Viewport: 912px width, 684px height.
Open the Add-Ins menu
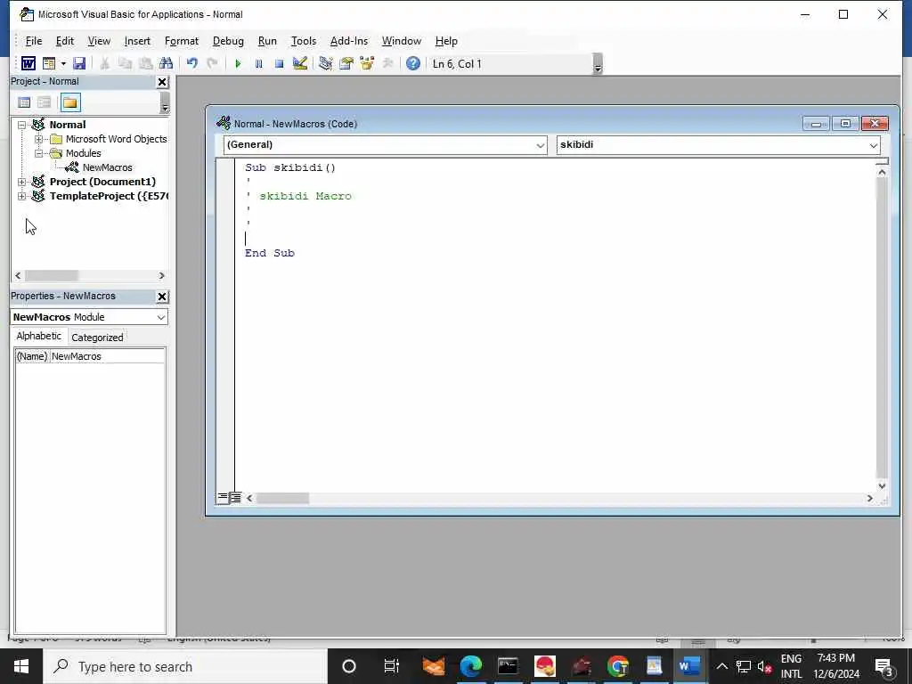(349, 41)
